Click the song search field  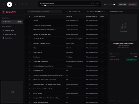coord(44,12)
